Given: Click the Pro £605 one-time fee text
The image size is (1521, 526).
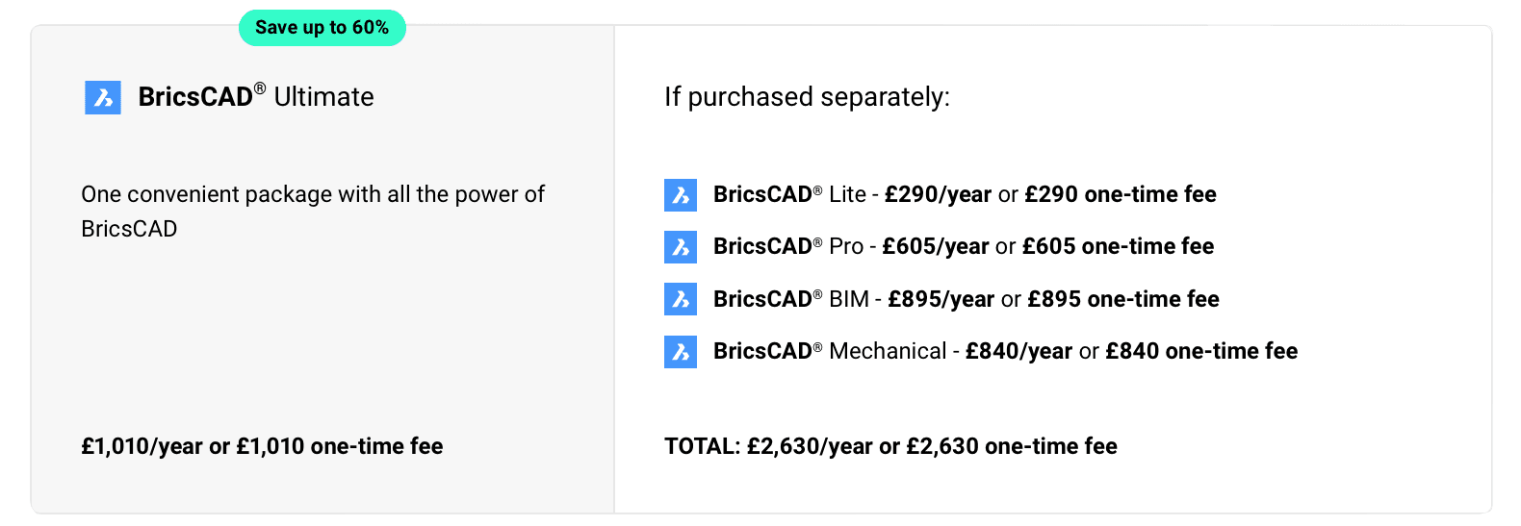Looking at the screenshot, I should pos(1118,247).
